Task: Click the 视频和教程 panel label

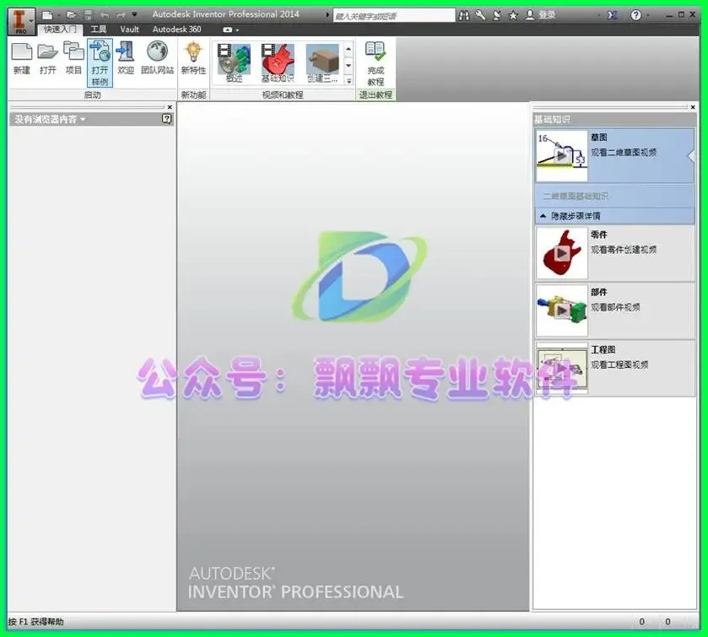Action: 283,94
